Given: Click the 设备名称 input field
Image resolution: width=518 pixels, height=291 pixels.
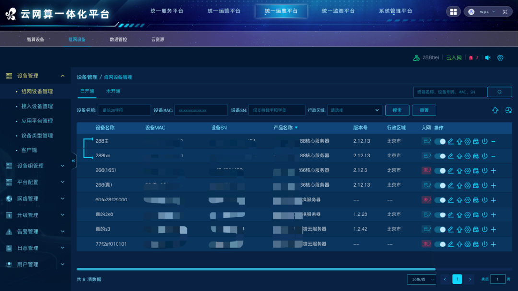Looking at the screenshot, I should click(x=124, y=110).
